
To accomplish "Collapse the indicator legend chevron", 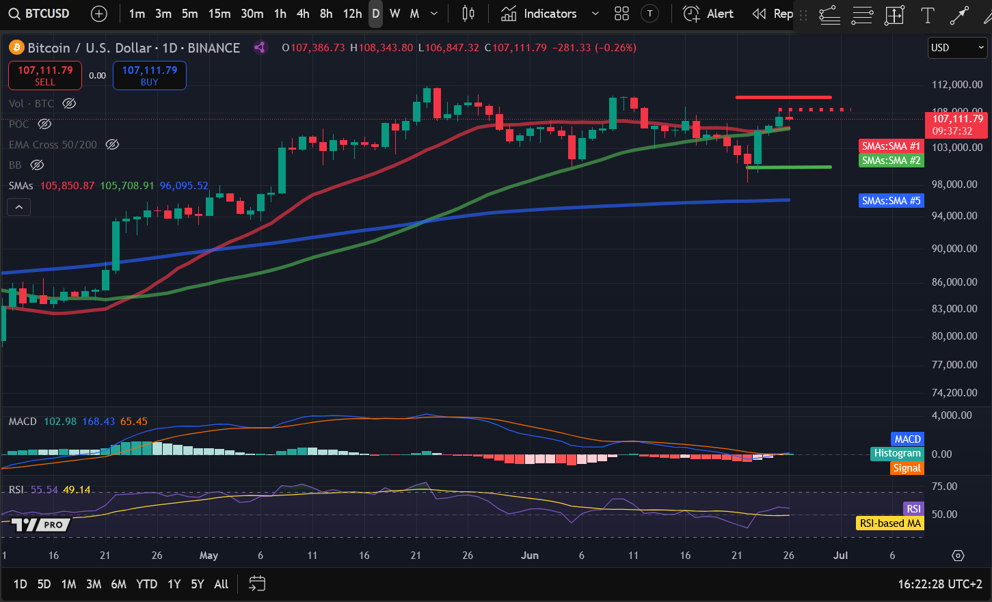I will click(x=19, y=207).
